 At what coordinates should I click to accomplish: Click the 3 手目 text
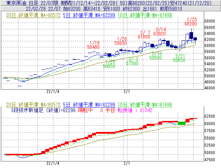point(108,110)
